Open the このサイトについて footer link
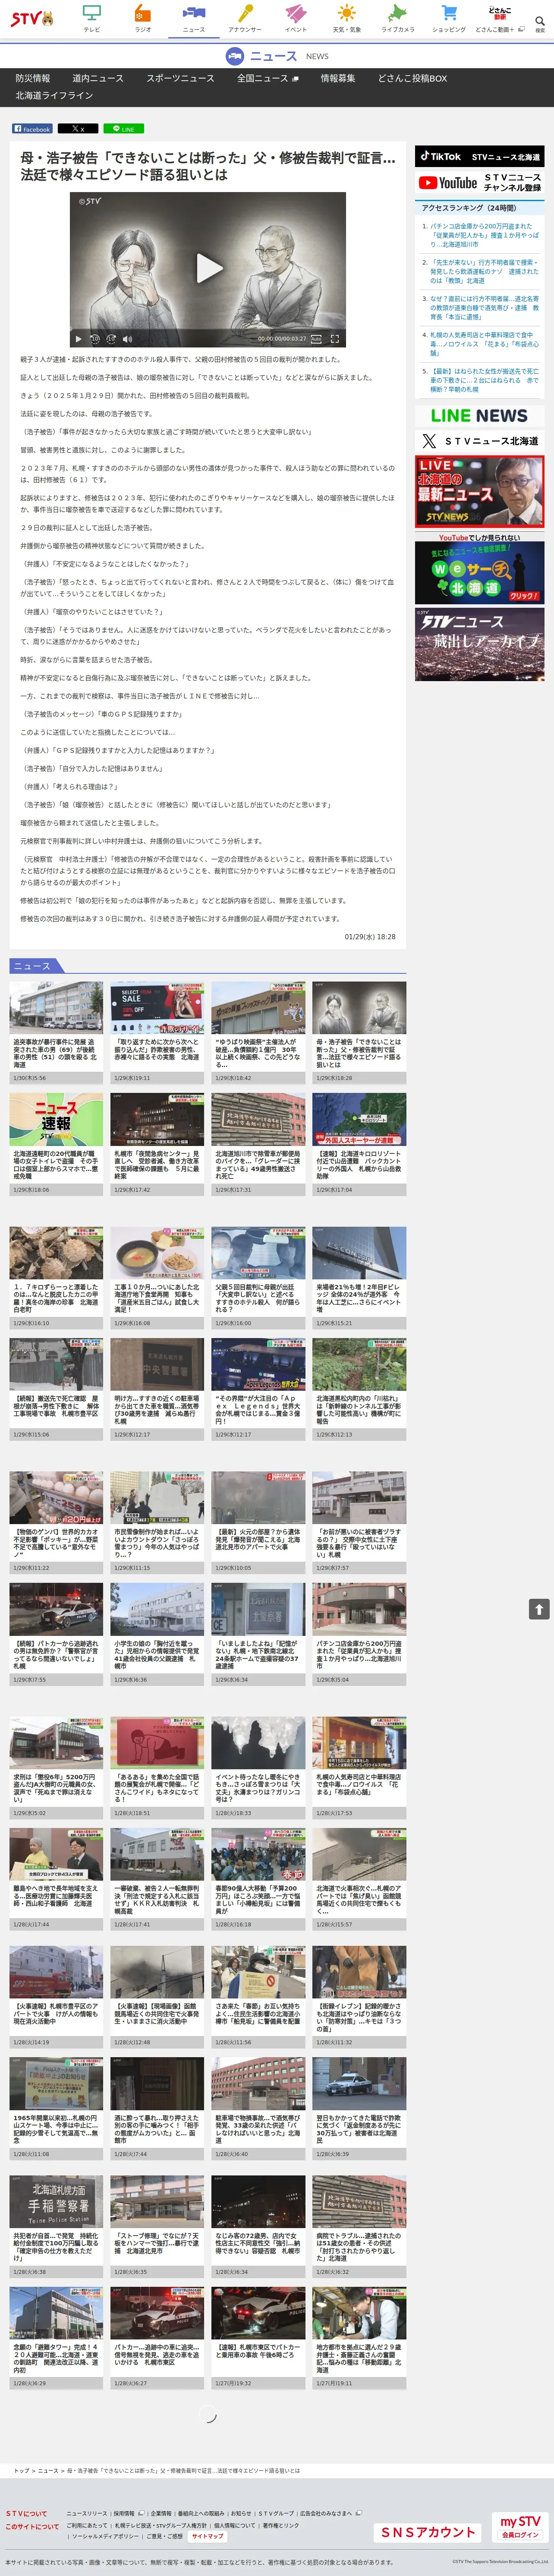Screen dimensions: 554x2576 [x=32, y=2527]
